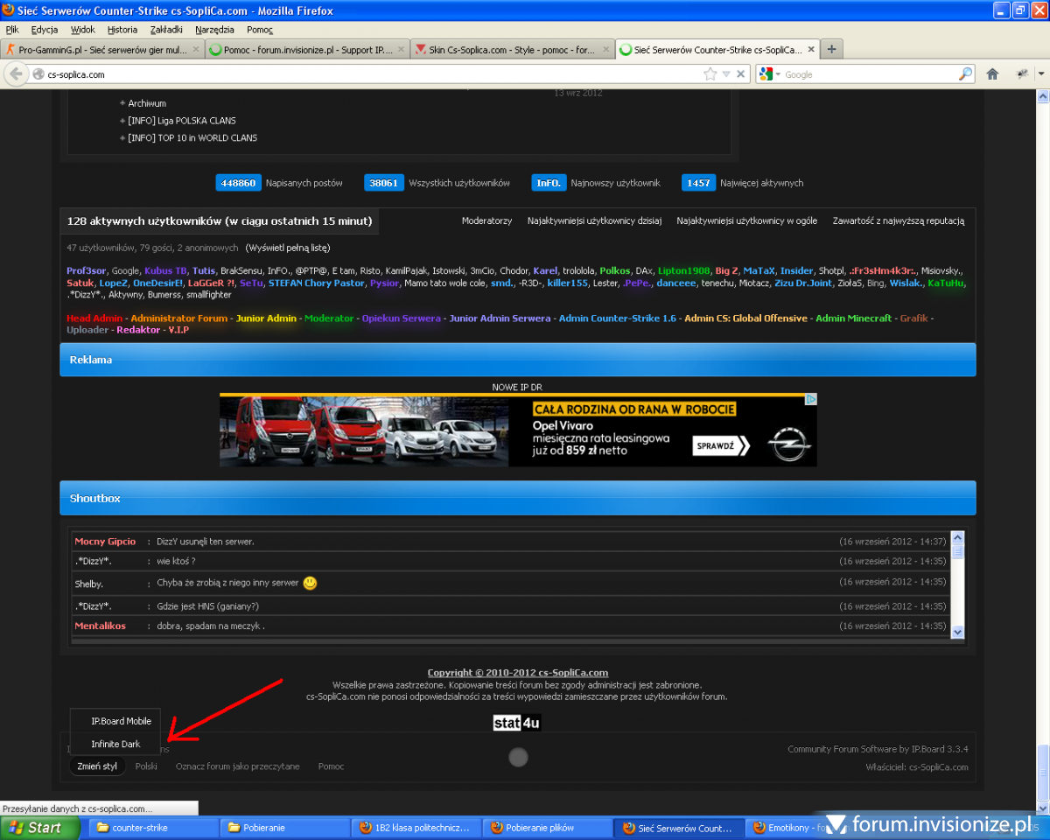Click the Opel Vivaro Sprawdź ad button
Screen dimensions: 1050x840
[x=722, y=445]
